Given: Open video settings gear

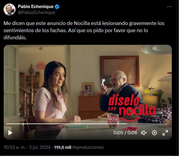Looking at the screenshot, I should point(154,133).
